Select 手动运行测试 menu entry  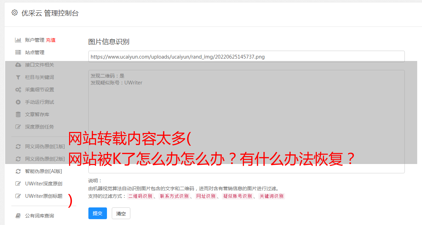[x=40, y=102]
